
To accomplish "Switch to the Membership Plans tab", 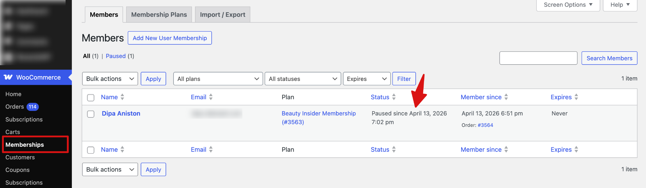I will coord(159,14).
